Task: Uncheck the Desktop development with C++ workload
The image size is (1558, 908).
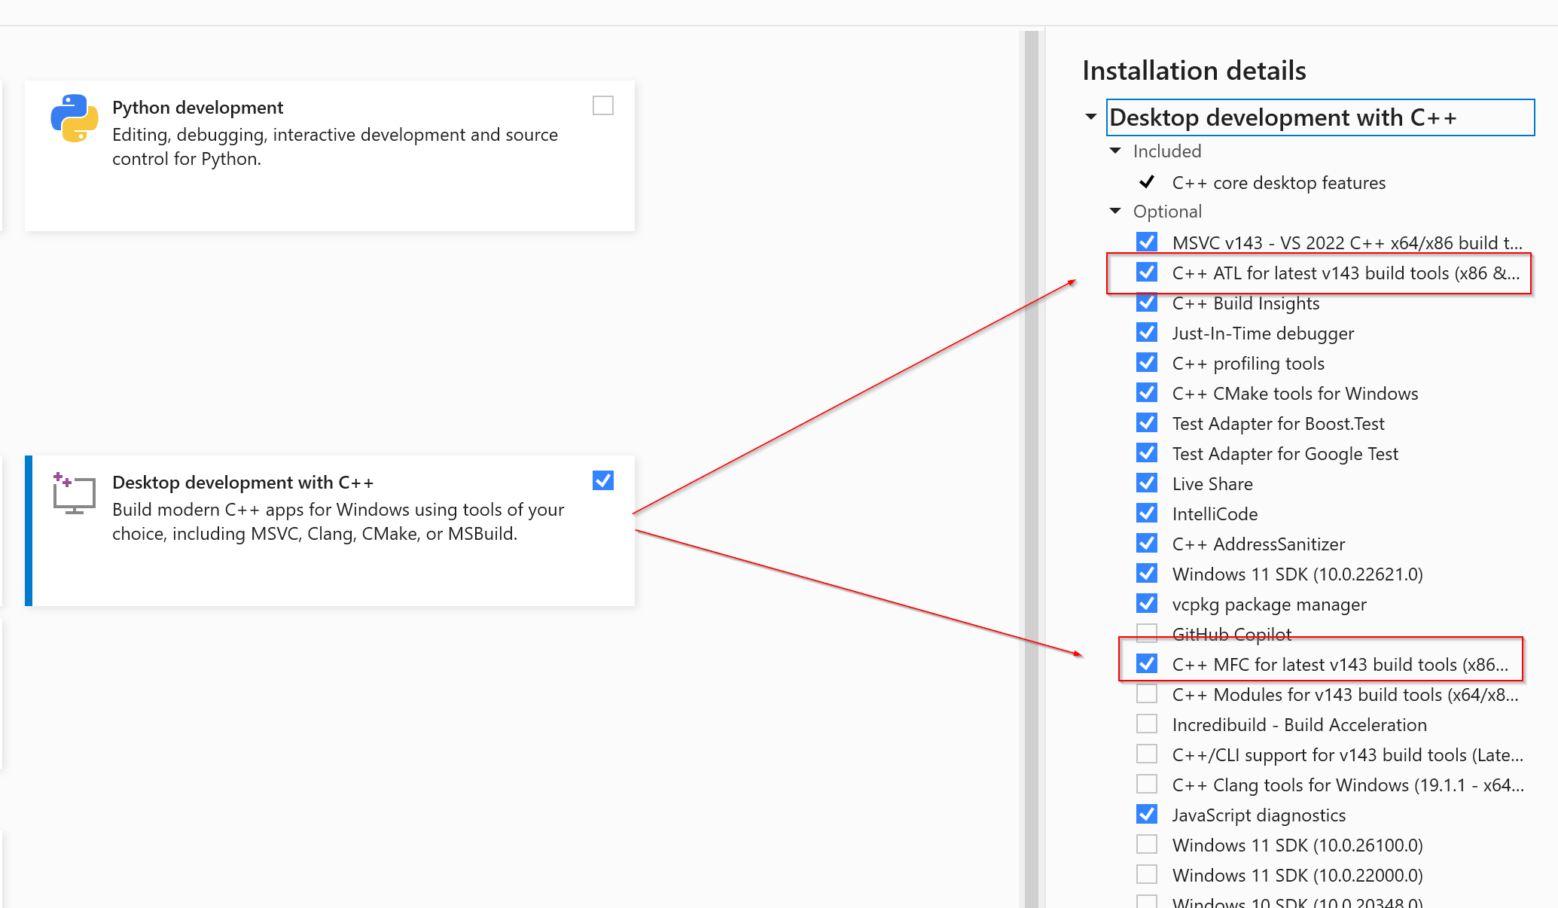Action: pyautogui.click(x=603, y=480)
